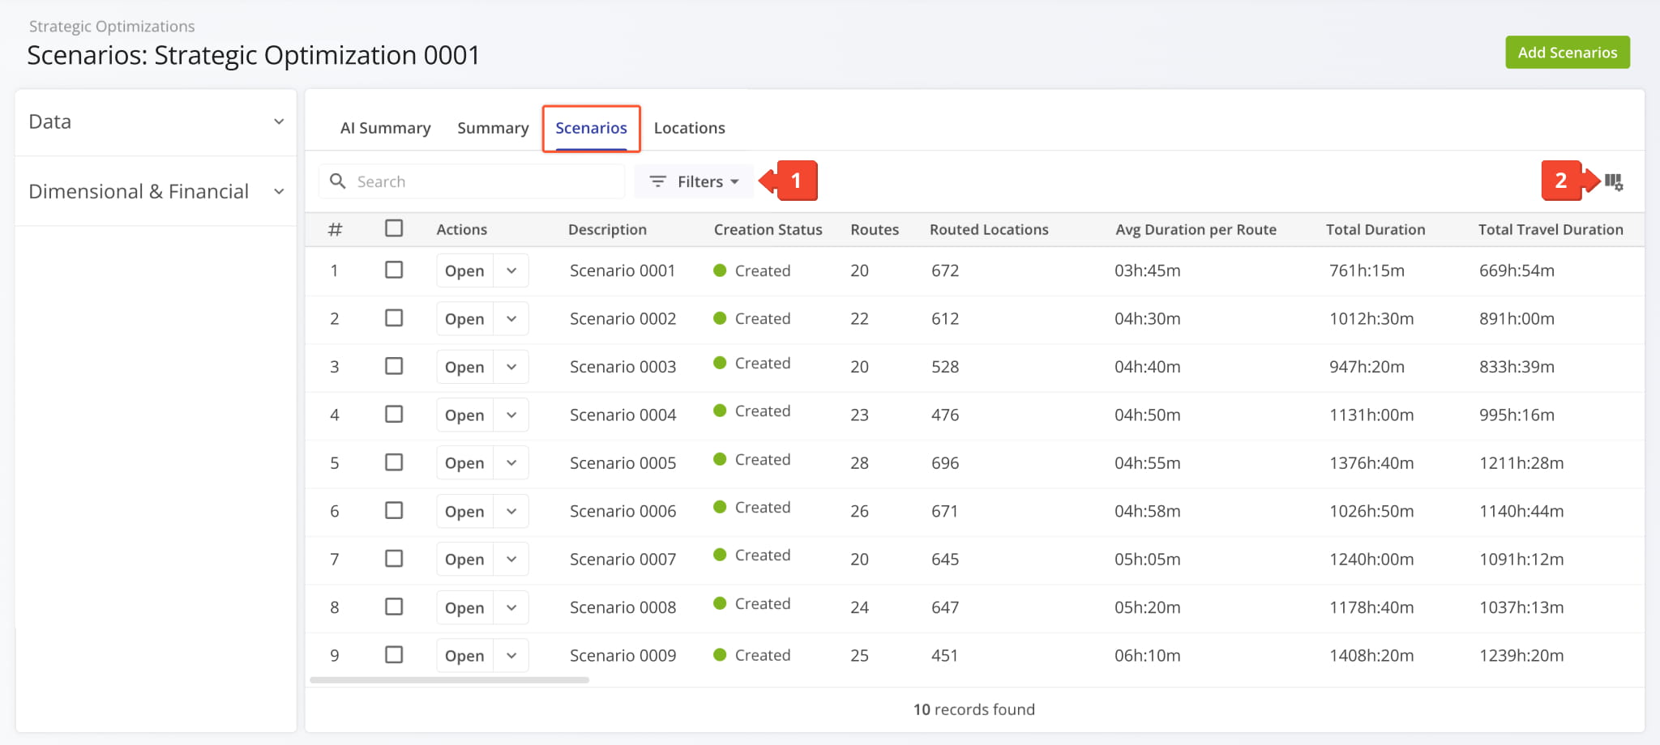Open actions dropdown arrow for Scenario 0002

[511, 318]
